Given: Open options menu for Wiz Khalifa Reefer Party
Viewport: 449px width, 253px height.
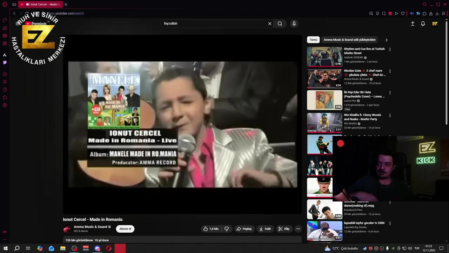Looking at the screenshot, I should point(390,116).
